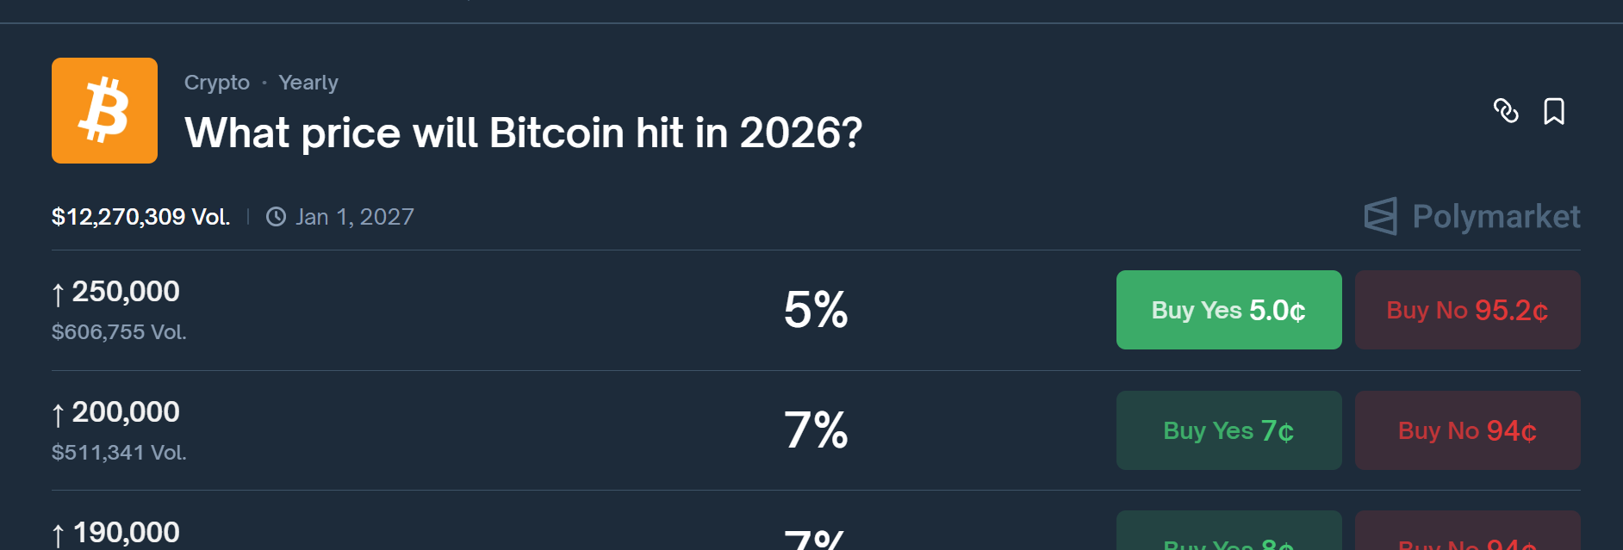The width and height of the screenshot is (1623, 550).
Task: Click the Polymarket brand name text
Action: pyautogui.click(x=1496, y=216)
